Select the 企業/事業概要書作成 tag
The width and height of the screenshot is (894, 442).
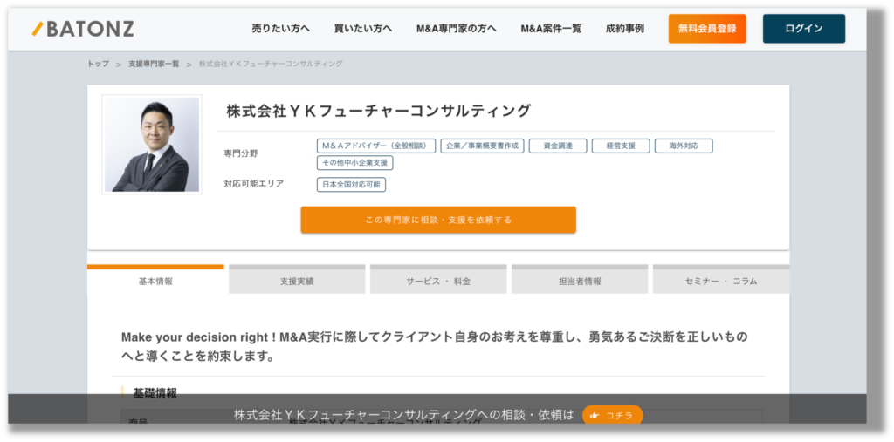click(x=482, y=146)
